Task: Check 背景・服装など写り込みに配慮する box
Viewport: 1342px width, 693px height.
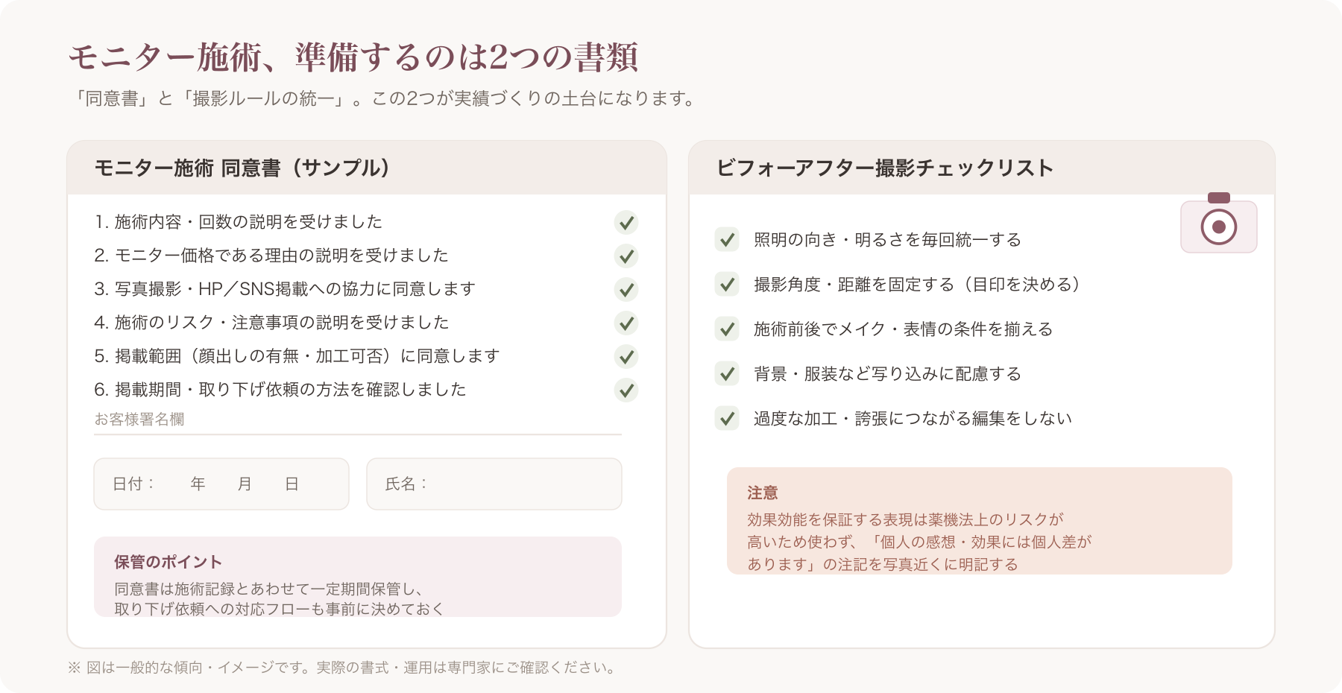Action: [x=727, y=373]
